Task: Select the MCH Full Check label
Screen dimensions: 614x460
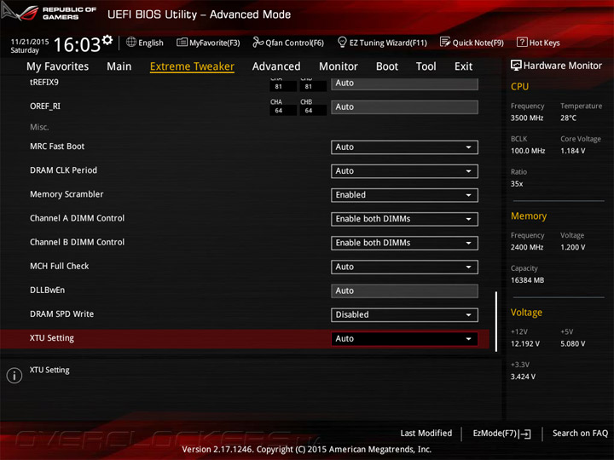Action: [60, 266]
